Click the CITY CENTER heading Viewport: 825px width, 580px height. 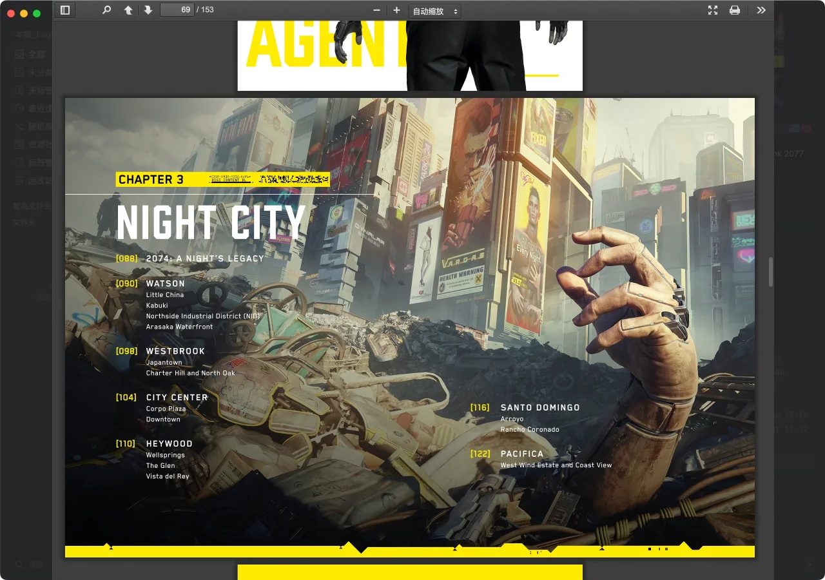pos(177,398)
